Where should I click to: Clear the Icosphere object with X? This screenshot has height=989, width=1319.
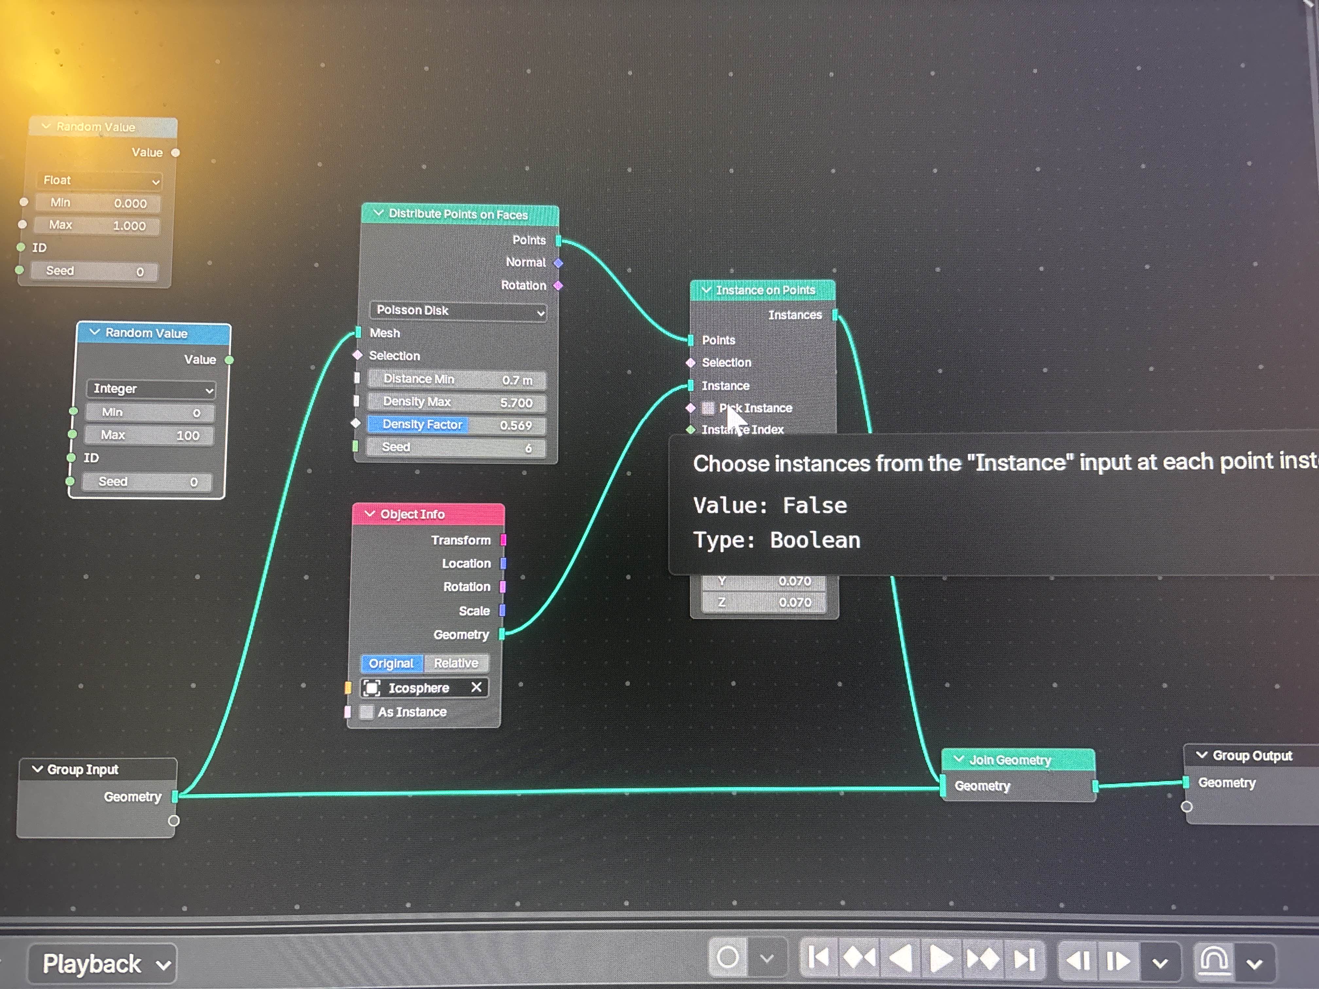pos(476,687)
